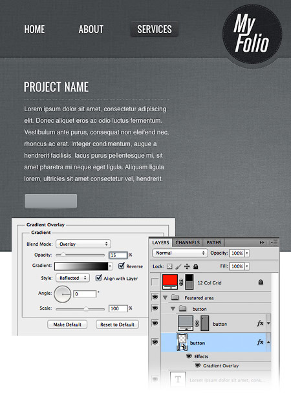This screenshot has width=291, height=395.
Task: Click the link icon on button shape layer
Action: (197, 323)
